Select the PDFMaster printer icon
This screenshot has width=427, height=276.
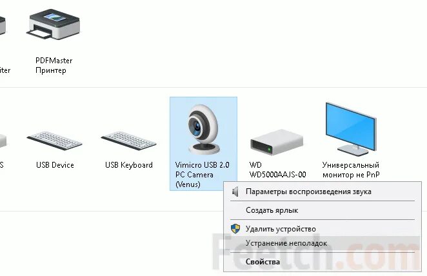pos(54,26)
